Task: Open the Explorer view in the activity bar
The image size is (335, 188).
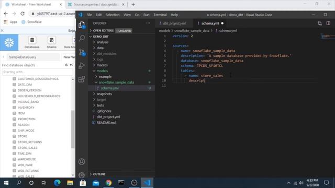Action: click(x=82, y=25)
